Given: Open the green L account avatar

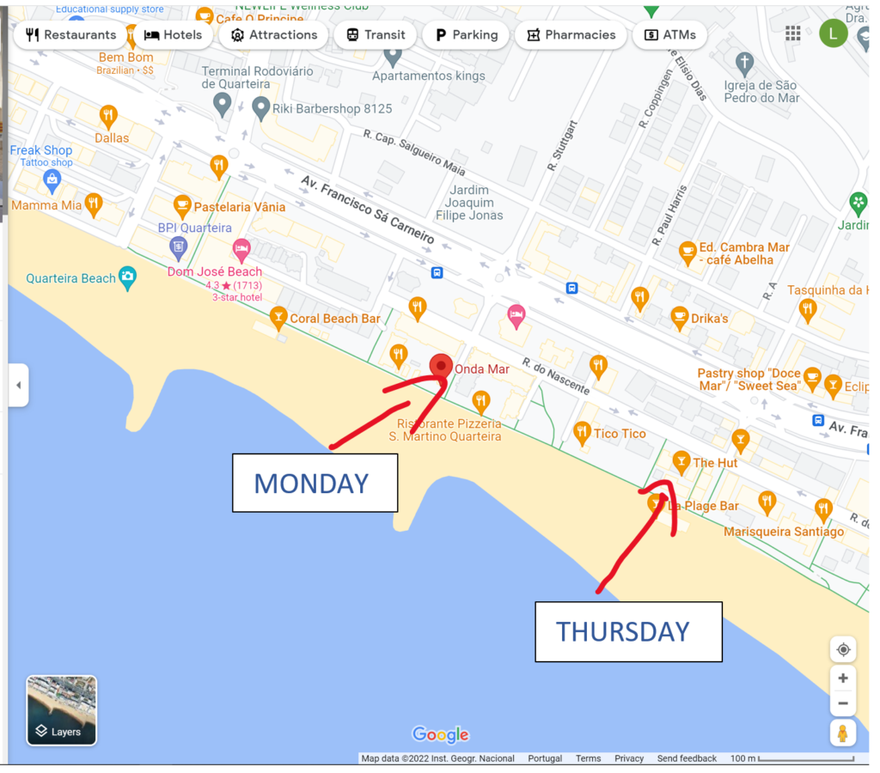Looking at the screenshot, I should [833, 33].
